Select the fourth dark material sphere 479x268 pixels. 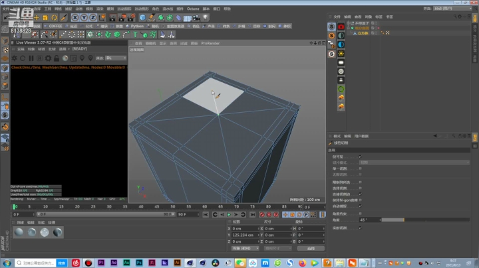pos(57,232)
